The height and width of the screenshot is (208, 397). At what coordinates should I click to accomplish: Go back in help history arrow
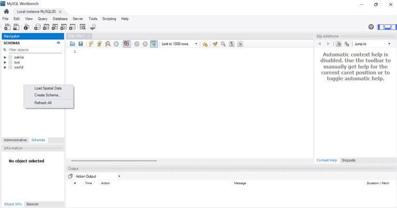[320, 44]
